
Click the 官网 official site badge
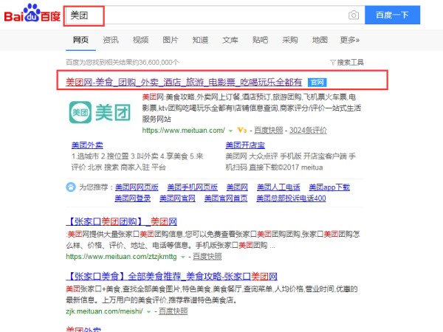tap(317, 82)
